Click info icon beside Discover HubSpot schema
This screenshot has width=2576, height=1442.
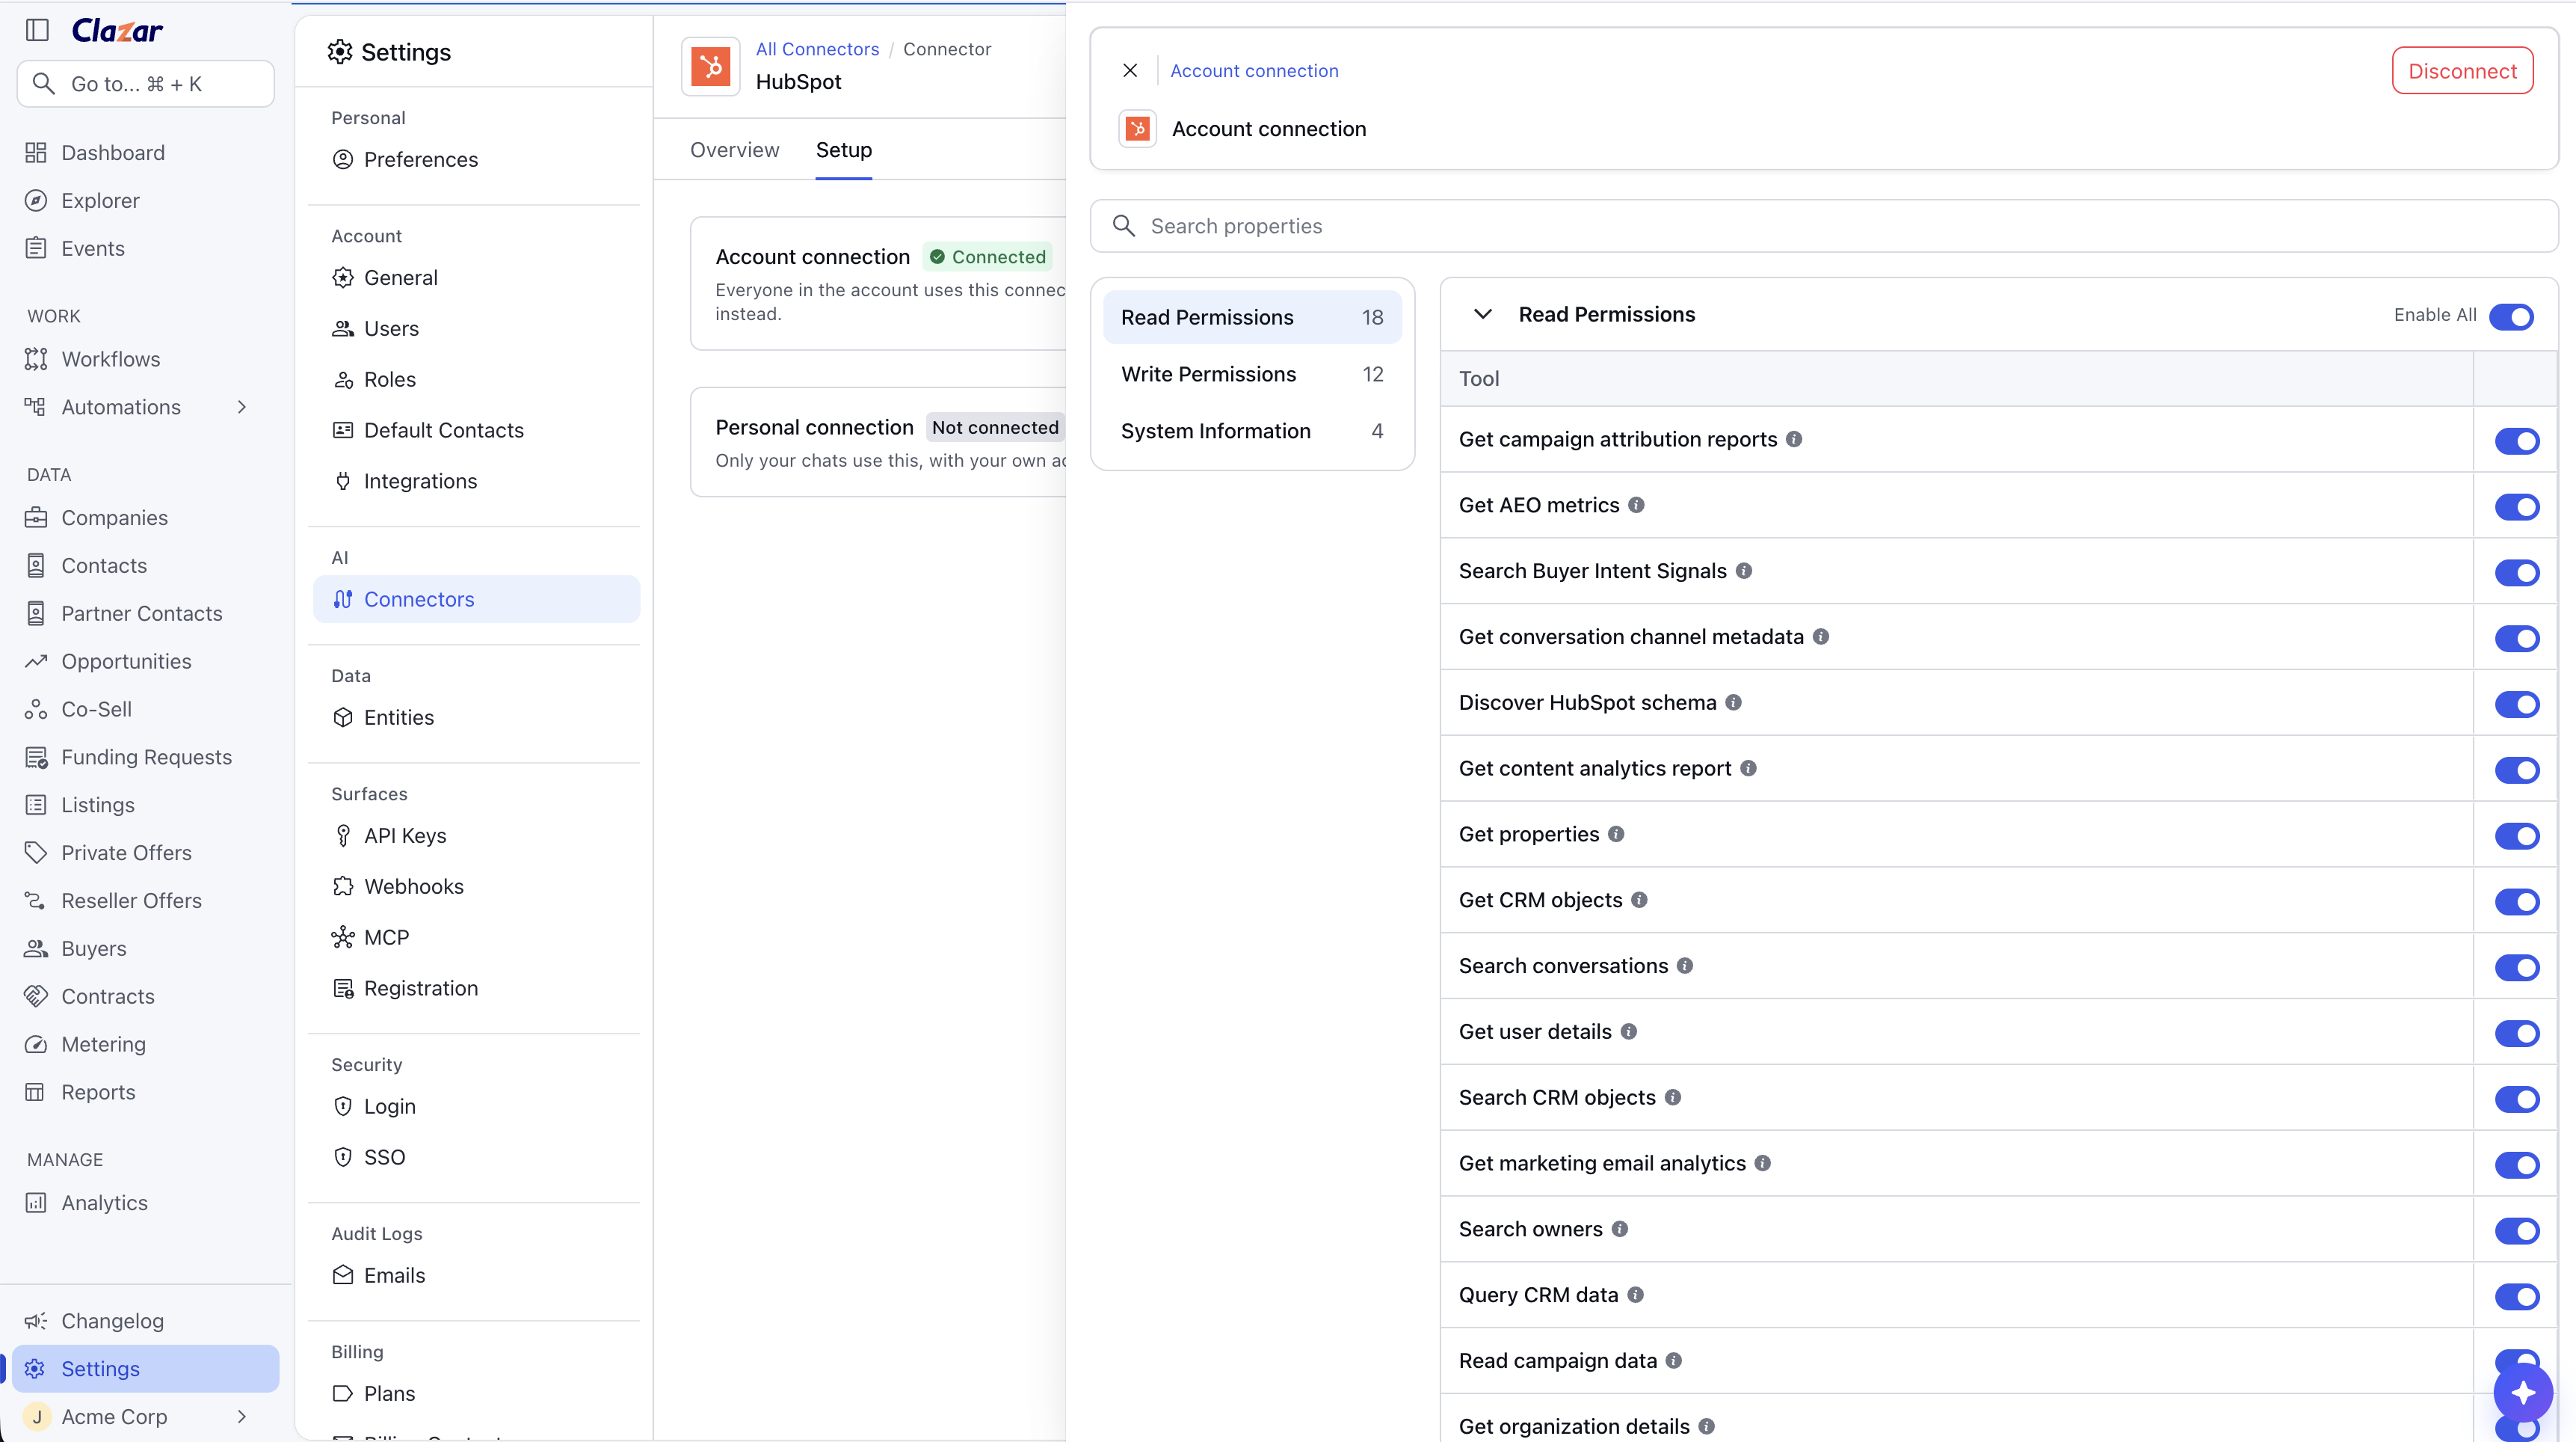(1733, 702)
